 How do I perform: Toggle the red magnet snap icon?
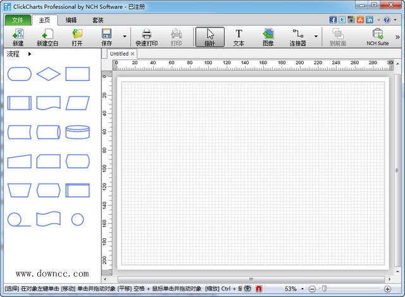click(x=258, y=289)
